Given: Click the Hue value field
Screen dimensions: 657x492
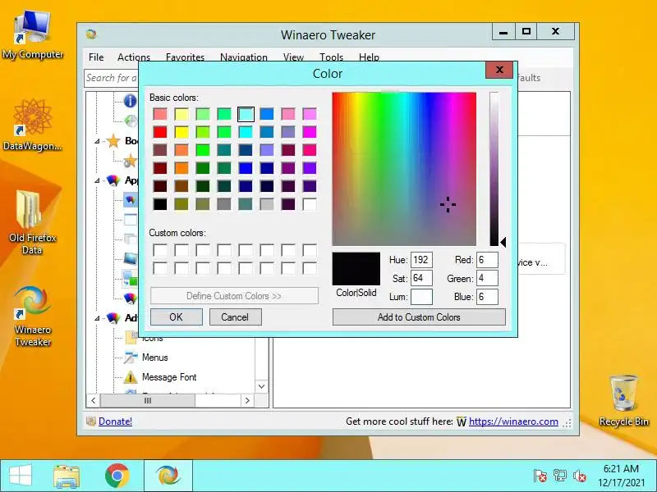Looking at the screenshot, I should (421, 260).
